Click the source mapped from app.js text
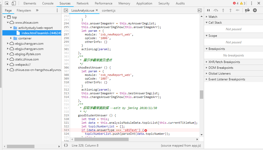The image size is (263, 150). click(181, 146)
